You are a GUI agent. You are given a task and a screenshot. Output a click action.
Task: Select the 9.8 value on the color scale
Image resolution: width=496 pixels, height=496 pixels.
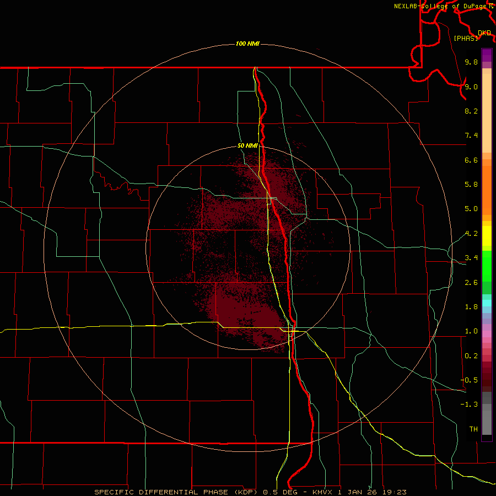(471, 62)
